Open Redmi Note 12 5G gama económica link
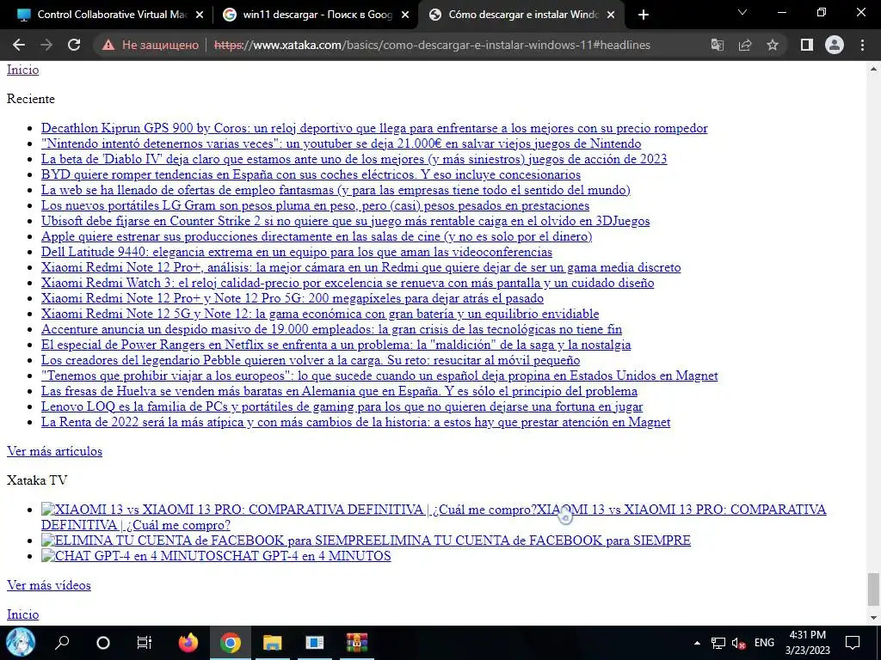Viewport: 881px width, 660px height. pos(320,314)
